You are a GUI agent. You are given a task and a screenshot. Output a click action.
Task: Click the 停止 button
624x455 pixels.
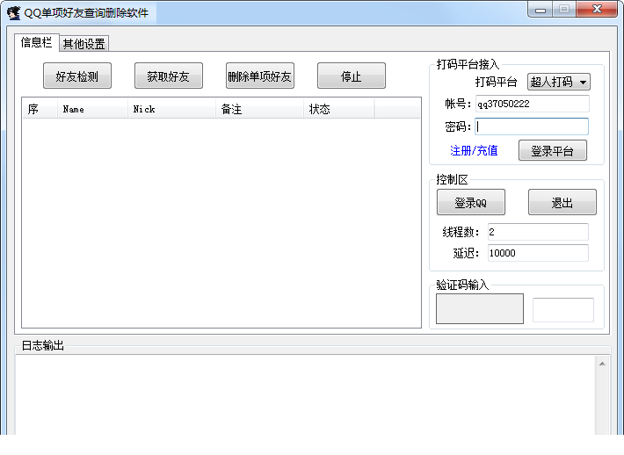pyautogui.click(x=352, y=76)
